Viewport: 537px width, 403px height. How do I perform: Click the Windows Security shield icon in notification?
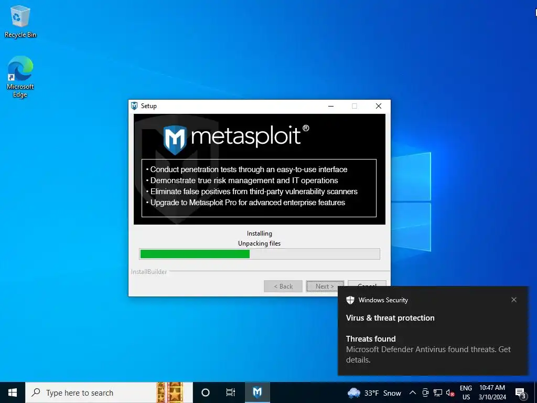[350, 300]
